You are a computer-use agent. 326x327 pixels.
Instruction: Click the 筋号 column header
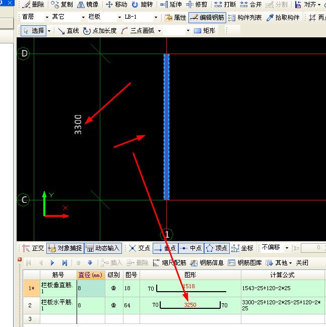click(58, 275)
